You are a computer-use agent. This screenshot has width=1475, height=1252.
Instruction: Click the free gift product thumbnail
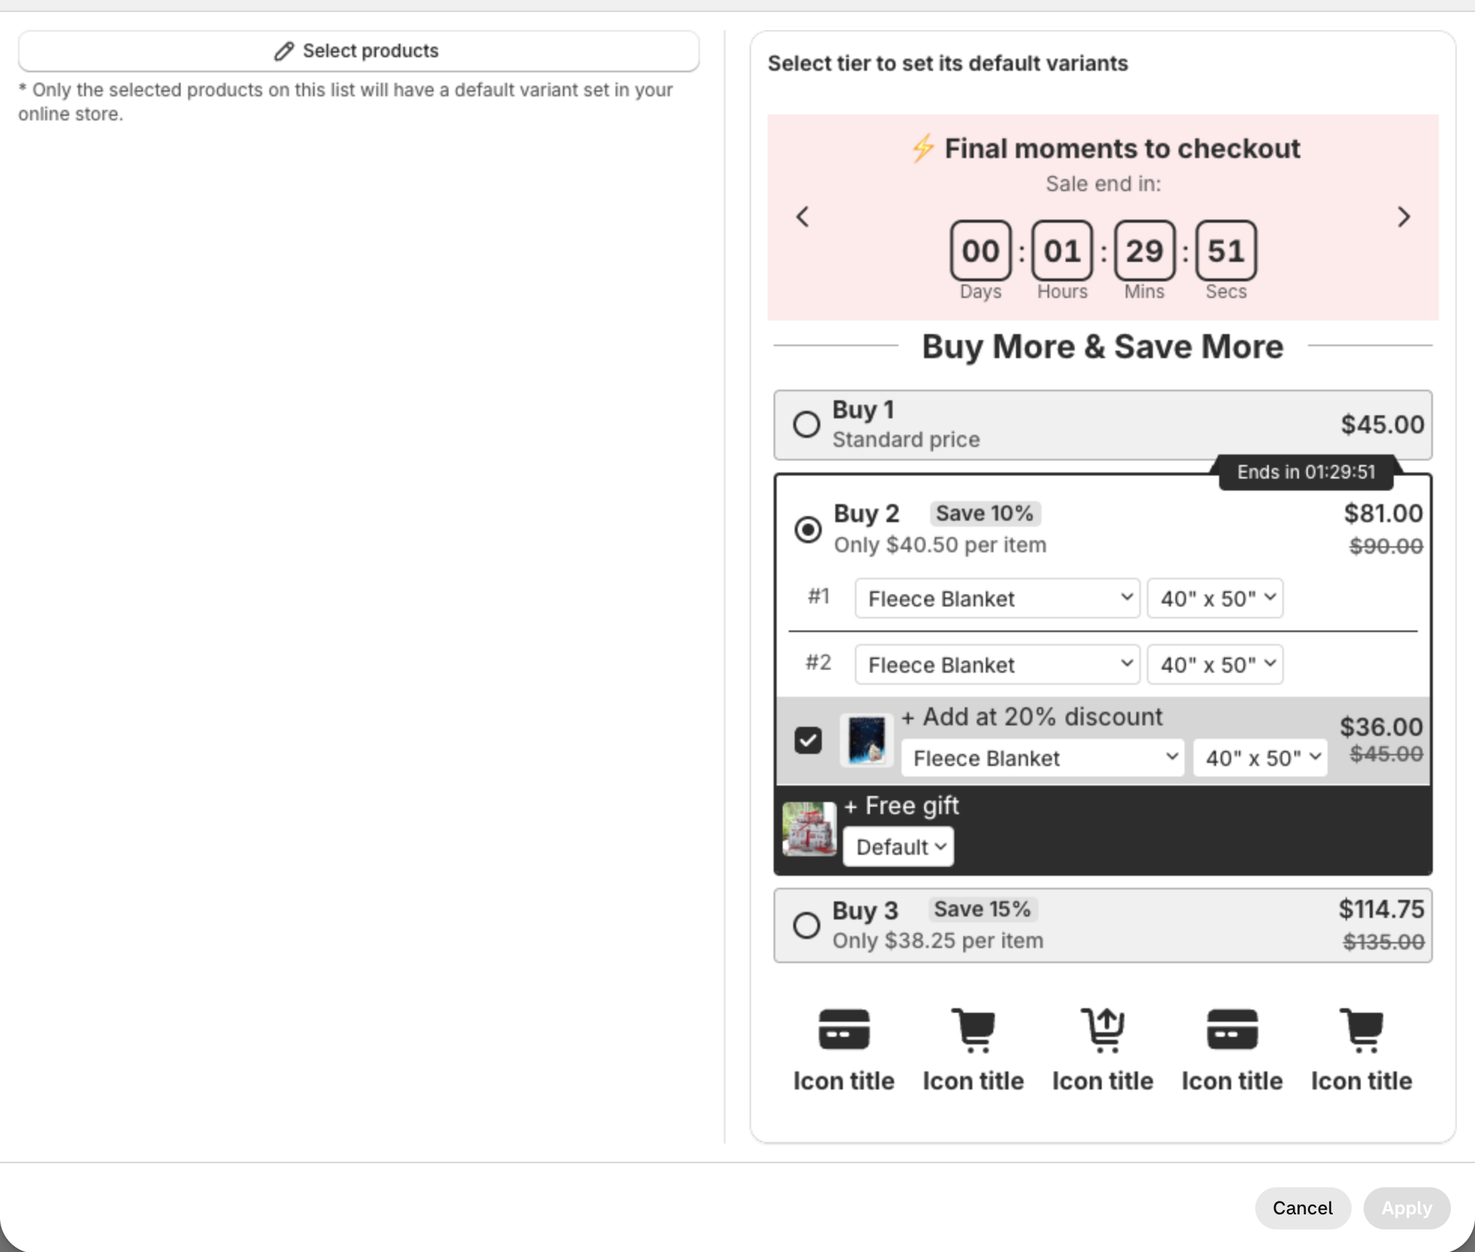(809, 829)
